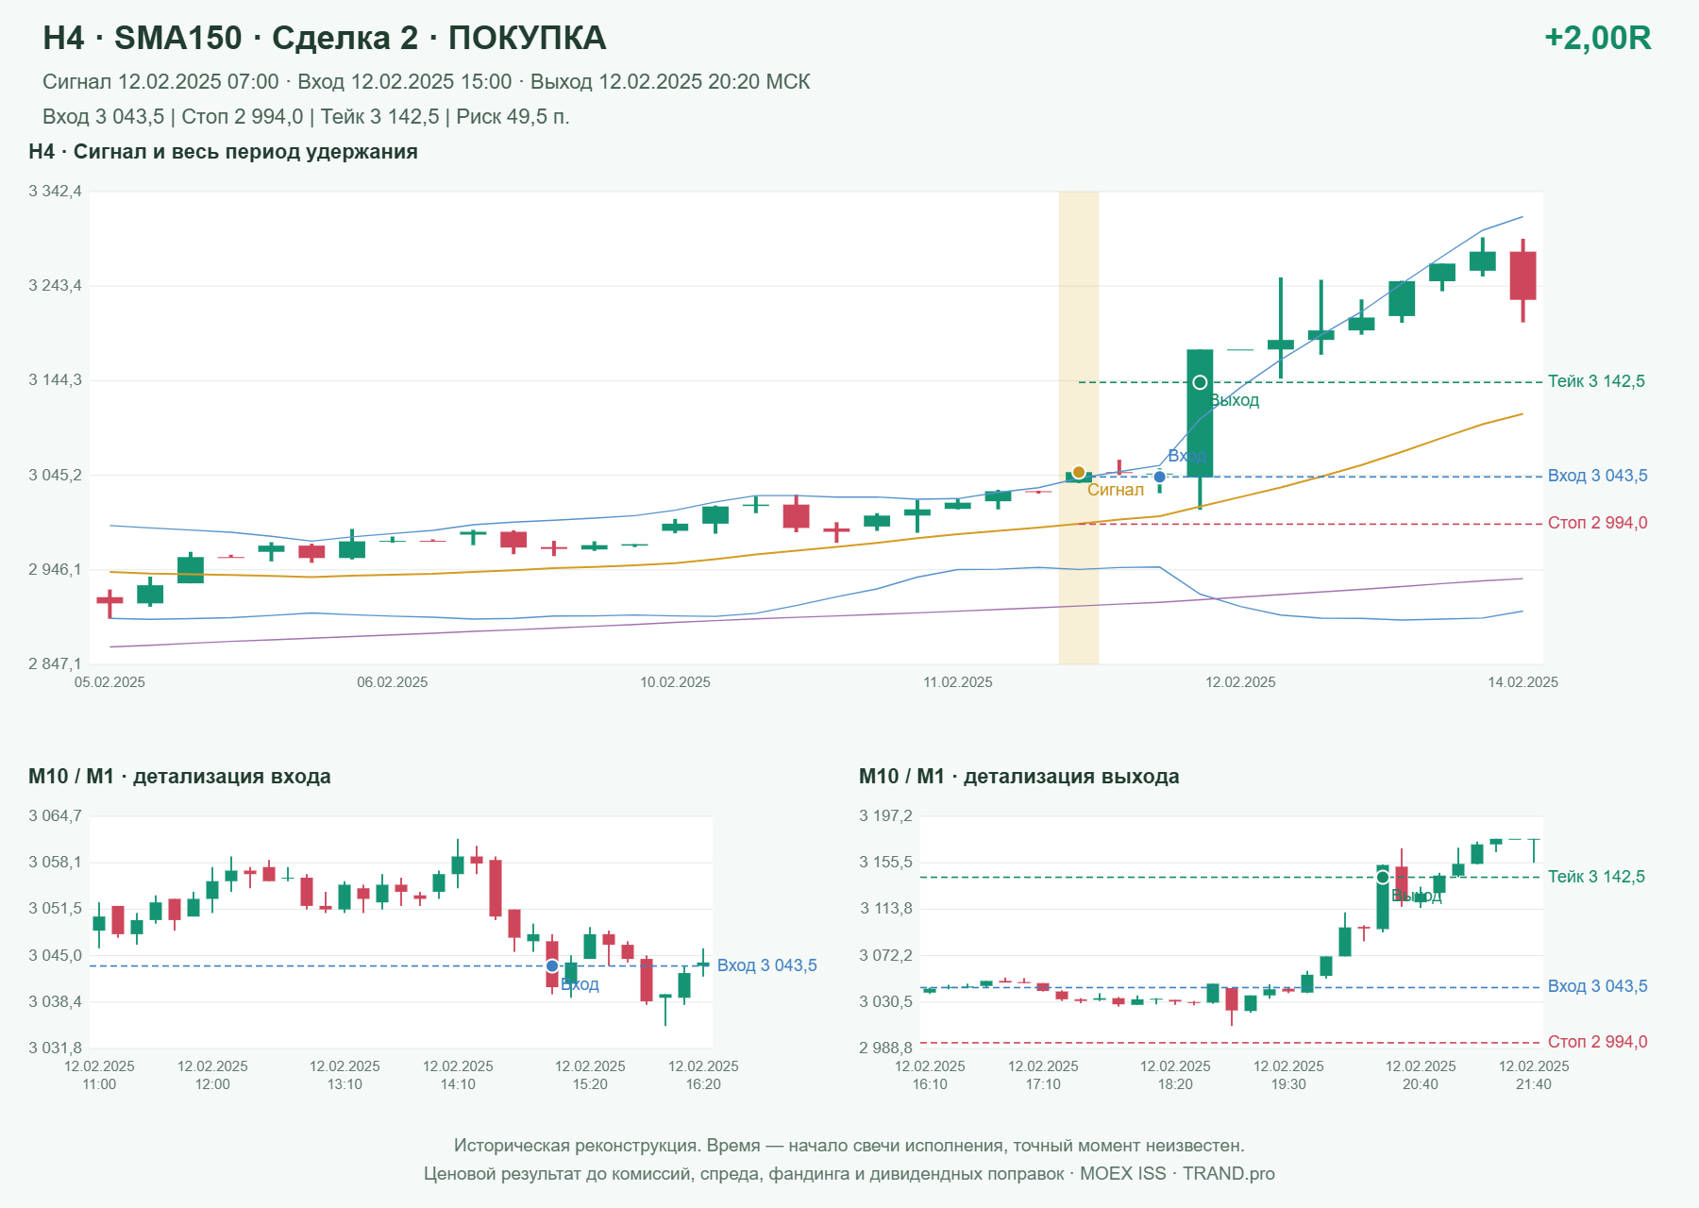
Task: Click the 14.02.2025 date tick on H4 chart
Action: click(x=1522, y=682)
